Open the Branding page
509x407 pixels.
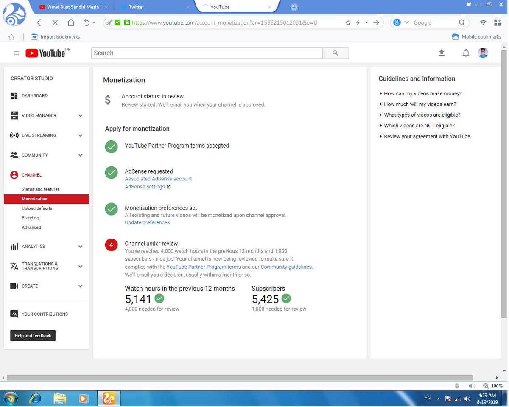[x=31, y=218]
